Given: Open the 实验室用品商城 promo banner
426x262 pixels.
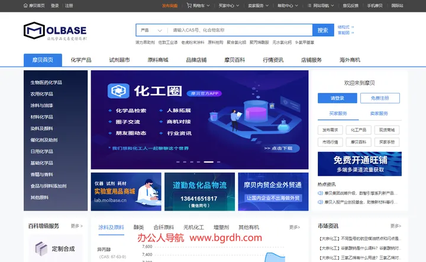Looking at the screenshot, I should [126, 192].
